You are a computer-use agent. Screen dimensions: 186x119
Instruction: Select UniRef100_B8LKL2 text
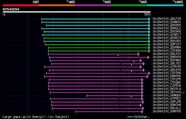click(167, 108)
